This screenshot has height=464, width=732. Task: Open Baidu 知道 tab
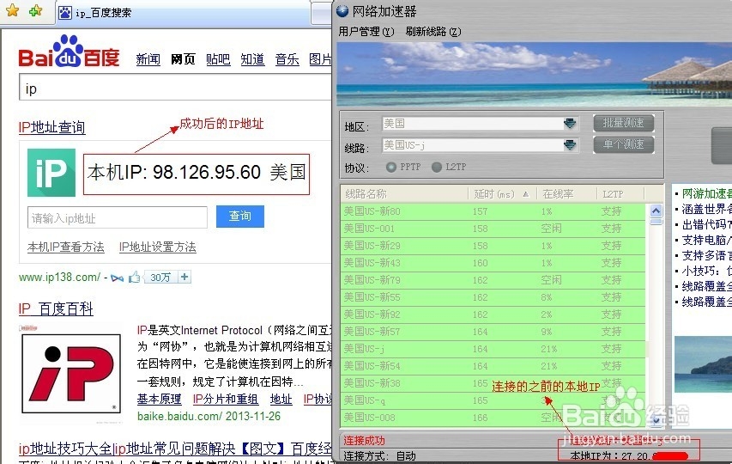[x=252, y=59]
